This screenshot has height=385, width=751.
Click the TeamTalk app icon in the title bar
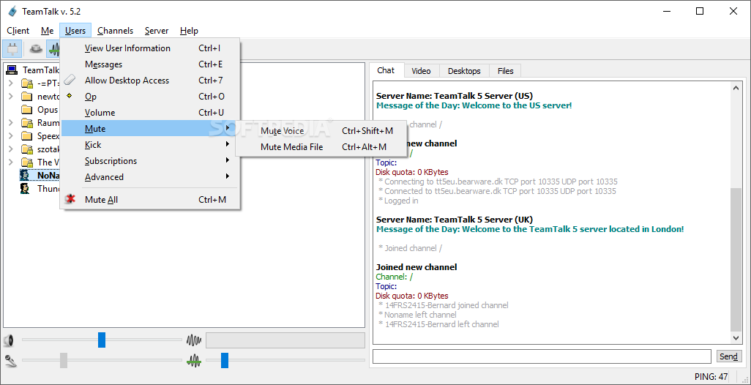pos(13,11)
